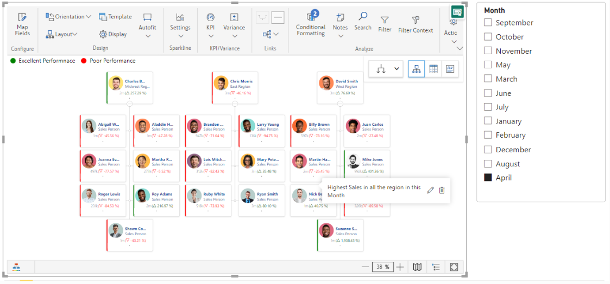Check the September month checkbox
The width and height of the screenshot is (610, 284).
pyautogui.click(x=488, y=23)
